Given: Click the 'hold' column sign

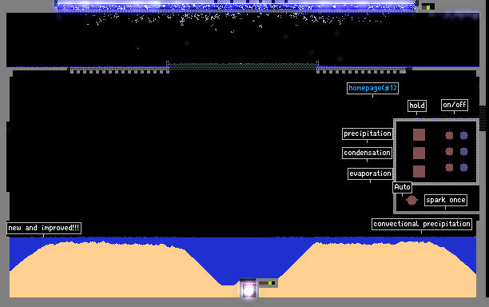Looking at the screenshot, I should [417, 106].
